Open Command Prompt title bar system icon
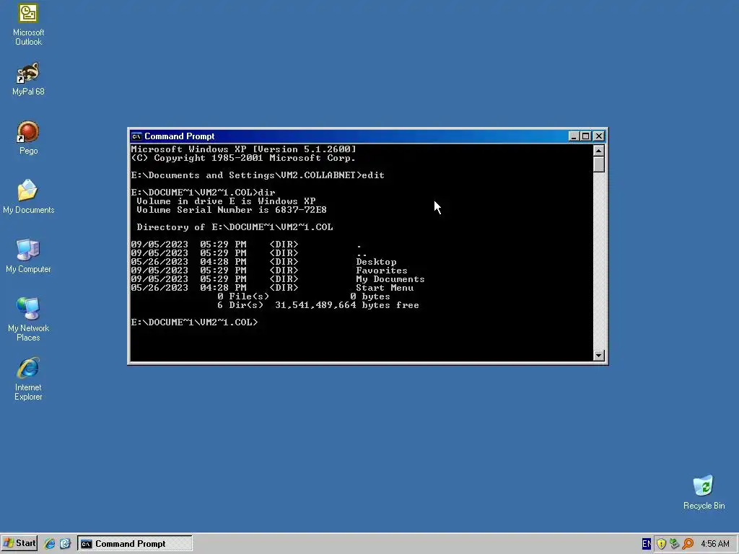 click(136, 136)
